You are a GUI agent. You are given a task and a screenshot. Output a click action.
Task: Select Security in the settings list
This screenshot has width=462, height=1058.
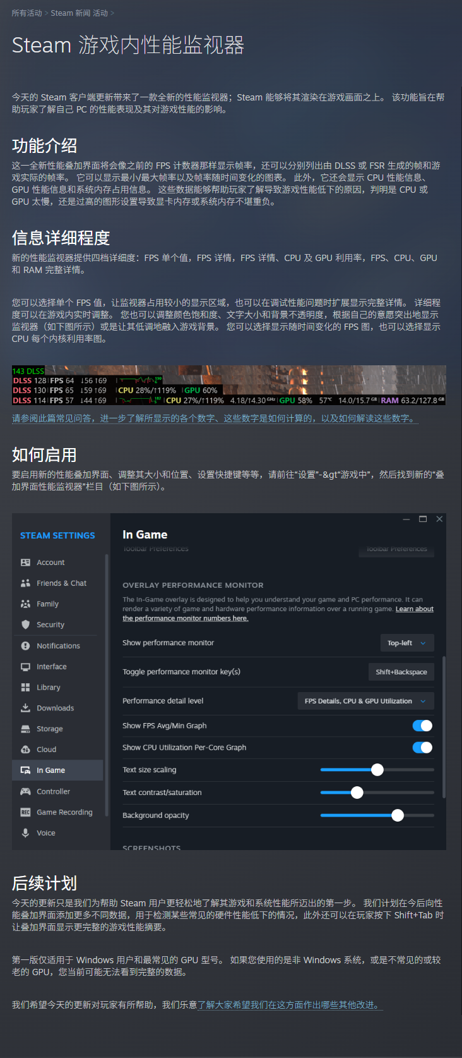(x=50, y=624)
